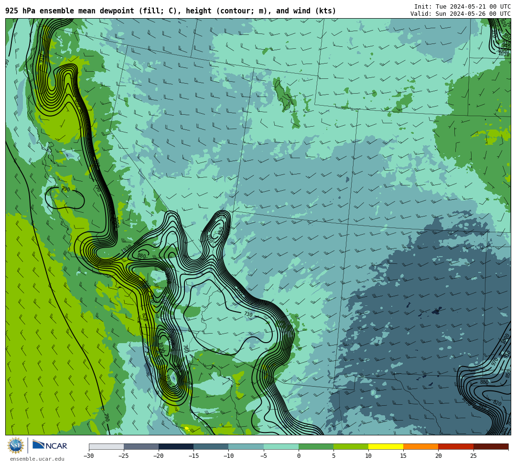Pick the dark brown above-25 colorbar swatch

[x=491, y=446]
